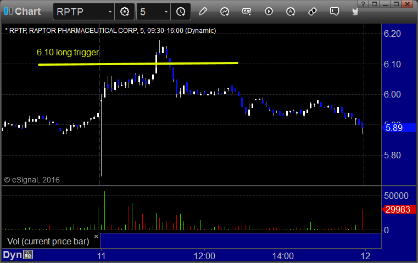Select the yellow 6.10 trigger line
Image resolution: width=418 pixels, height=263 pixels.
(138, 64)
